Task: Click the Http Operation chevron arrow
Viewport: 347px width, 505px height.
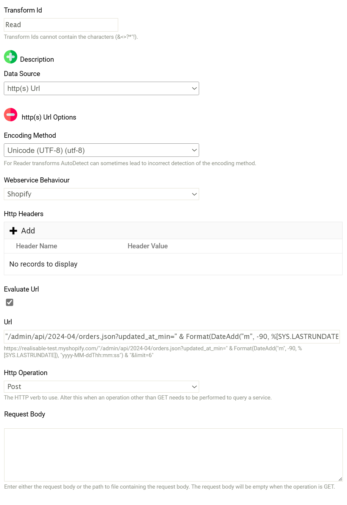Action: tap(194, 387)
